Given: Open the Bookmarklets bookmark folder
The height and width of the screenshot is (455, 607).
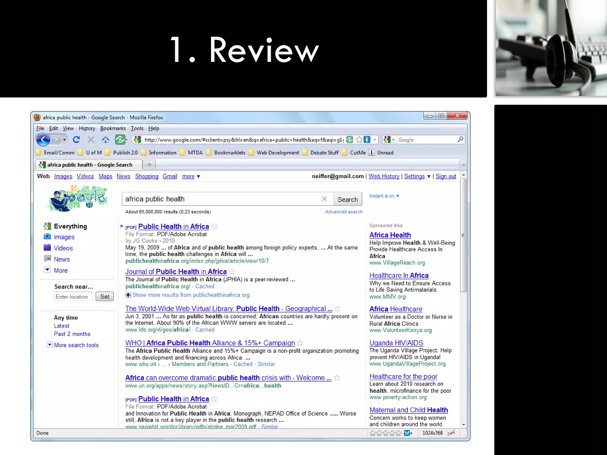Looking at the screenshot, I should point(226,153).
